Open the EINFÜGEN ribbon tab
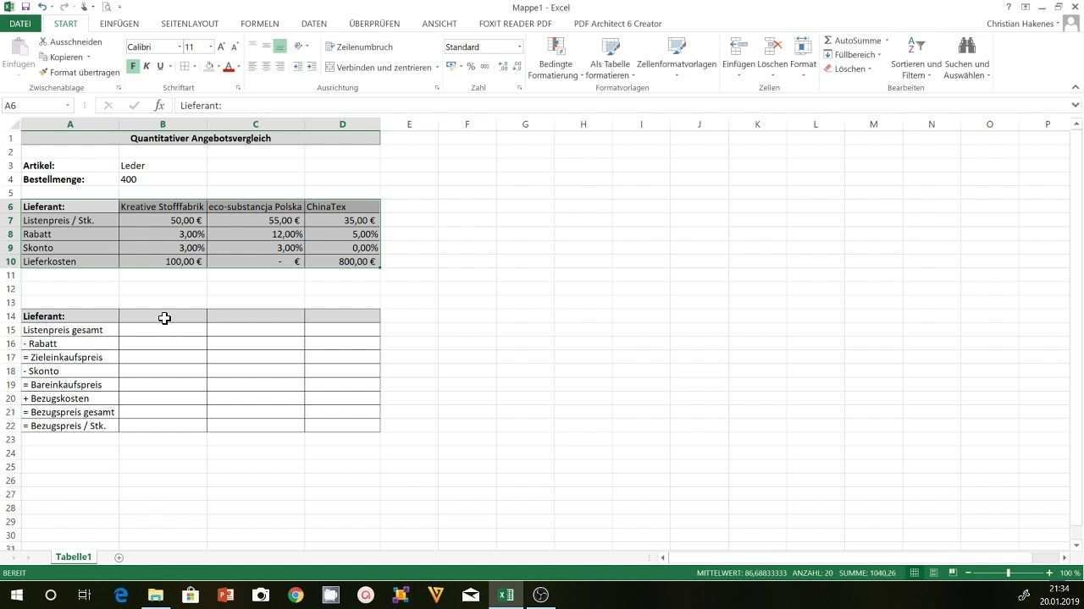This screenshot has height=609, width=1084. point(119,24)
